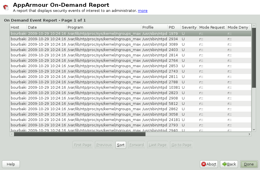Click the Previous button
The width and height of the screenshot is (260, 170).
coord(104,145)
